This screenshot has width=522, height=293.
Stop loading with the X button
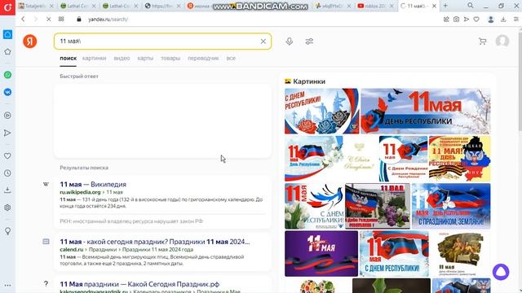(49, 20)
